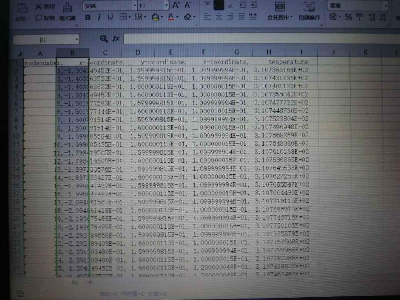Click the Name Box showing B1
400x300 pixels.
[44, 40]
